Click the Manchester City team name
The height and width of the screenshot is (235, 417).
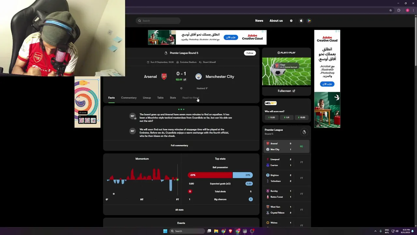(x=220, y=76)
